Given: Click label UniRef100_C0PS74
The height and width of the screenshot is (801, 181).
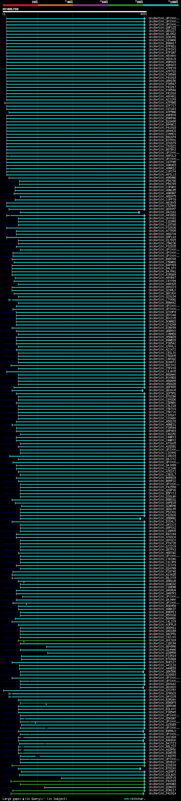Looking at the screenshot, I should coord(162,171).
